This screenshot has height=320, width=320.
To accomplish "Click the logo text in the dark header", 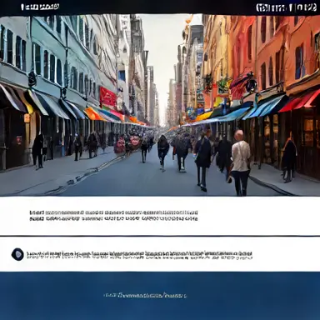I will tap(40, 7).
